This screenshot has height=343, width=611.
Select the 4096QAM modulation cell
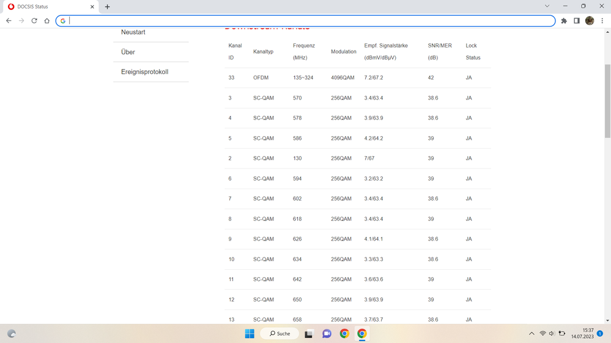(343, 78)
